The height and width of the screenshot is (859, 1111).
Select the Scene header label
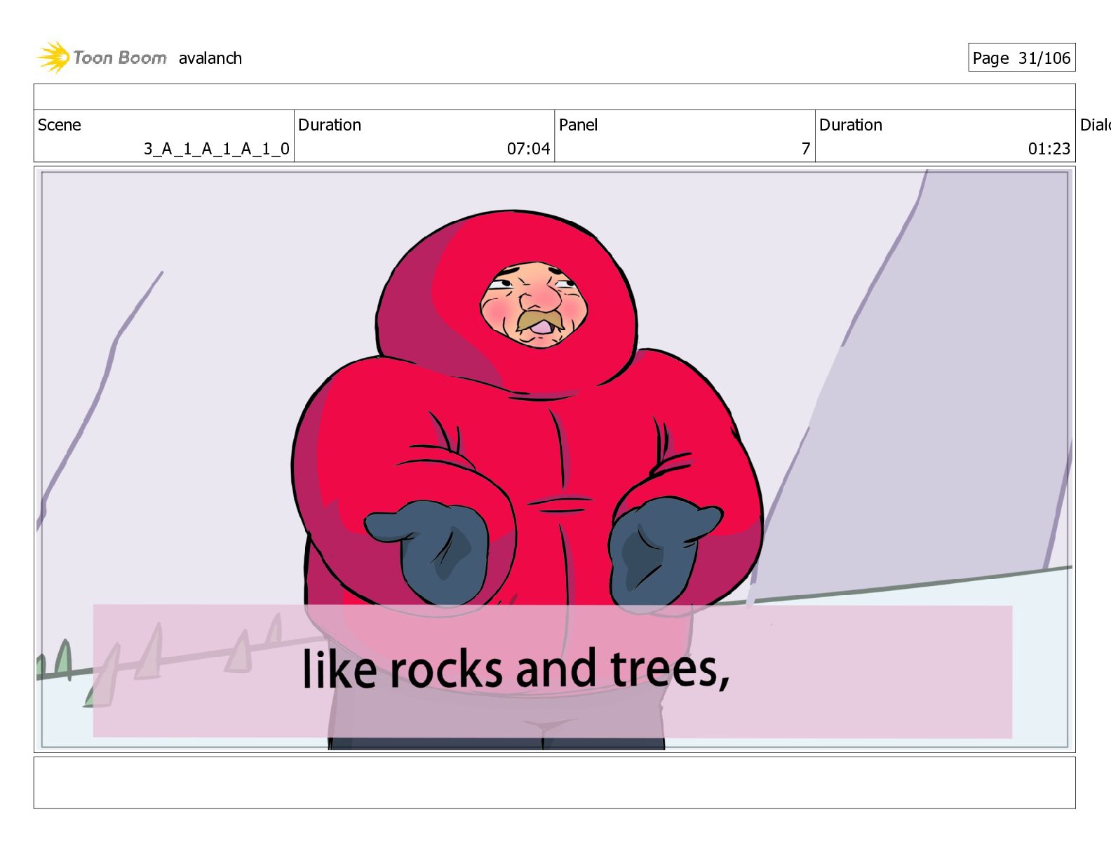coord(60,125)
